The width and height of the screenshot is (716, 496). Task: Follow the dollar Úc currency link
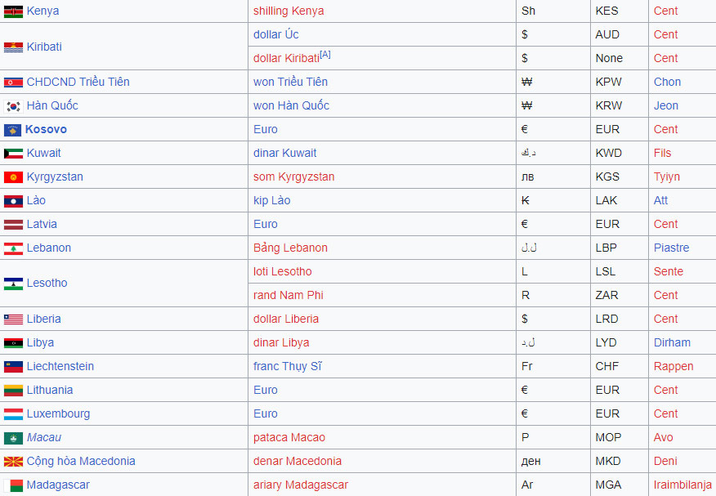(275, 34)
